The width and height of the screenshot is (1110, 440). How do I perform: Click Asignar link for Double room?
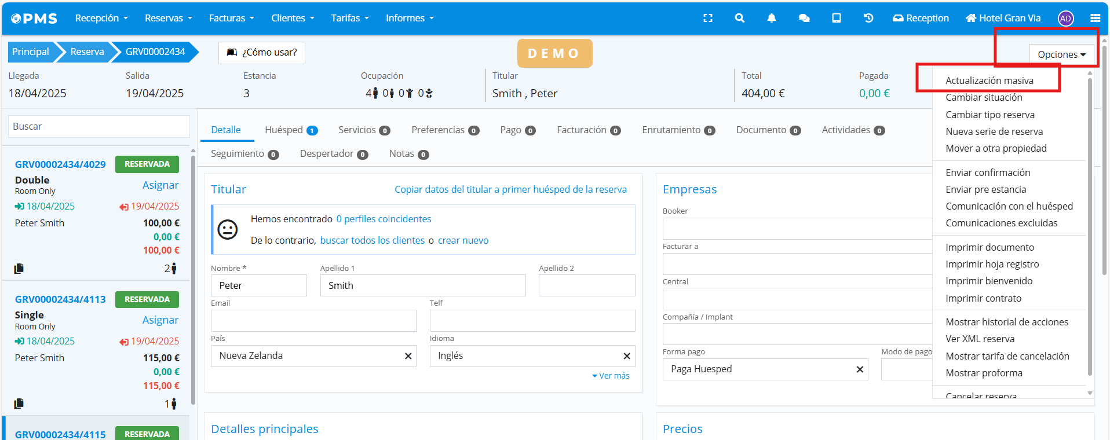pyautogui.click(x=160, y=185)
